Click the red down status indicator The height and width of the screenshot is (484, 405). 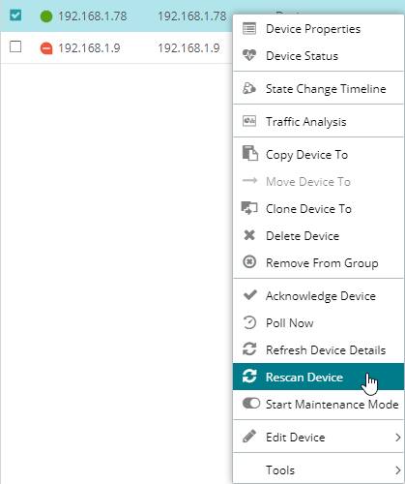[x=46, y=48]
